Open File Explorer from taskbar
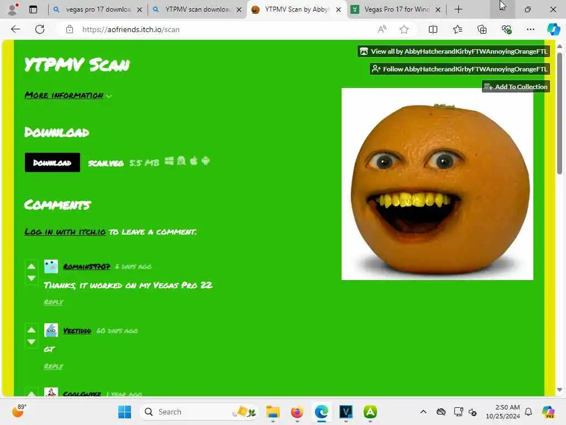 (x=273, y=412)
